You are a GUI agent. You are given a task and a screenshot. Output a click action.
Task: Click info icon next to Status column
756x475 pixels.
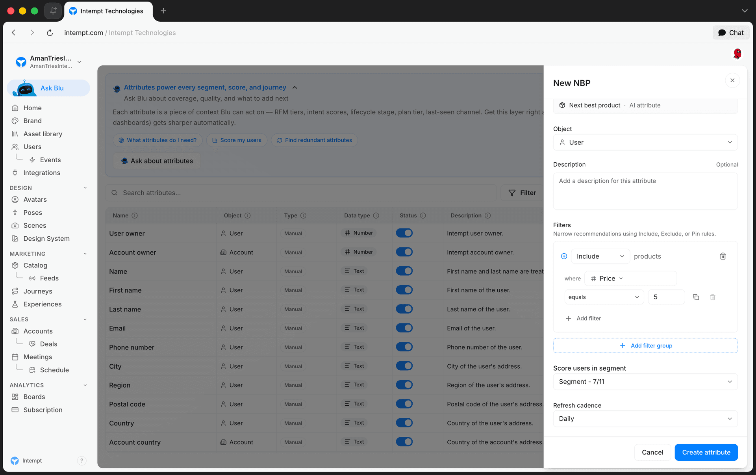[423, 215]
